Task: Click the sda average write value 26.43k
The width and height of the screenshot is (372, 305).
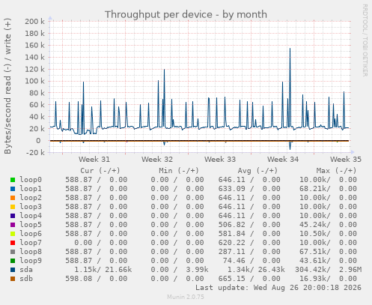Action: [x=271, y=270]
